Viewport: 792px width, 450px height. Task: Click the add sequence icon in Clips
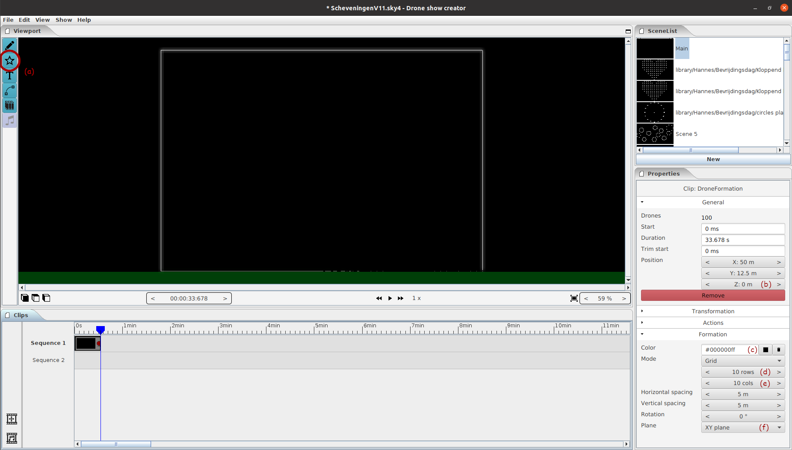tap(12, 419)
